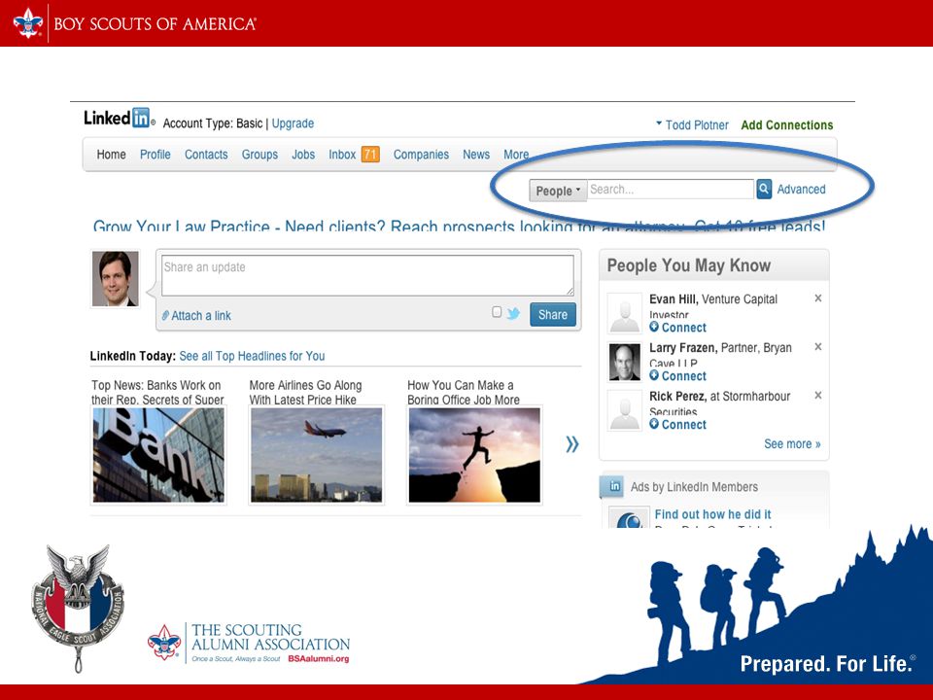Open the Home menu
933x700 pixels.
click(111, 155)
